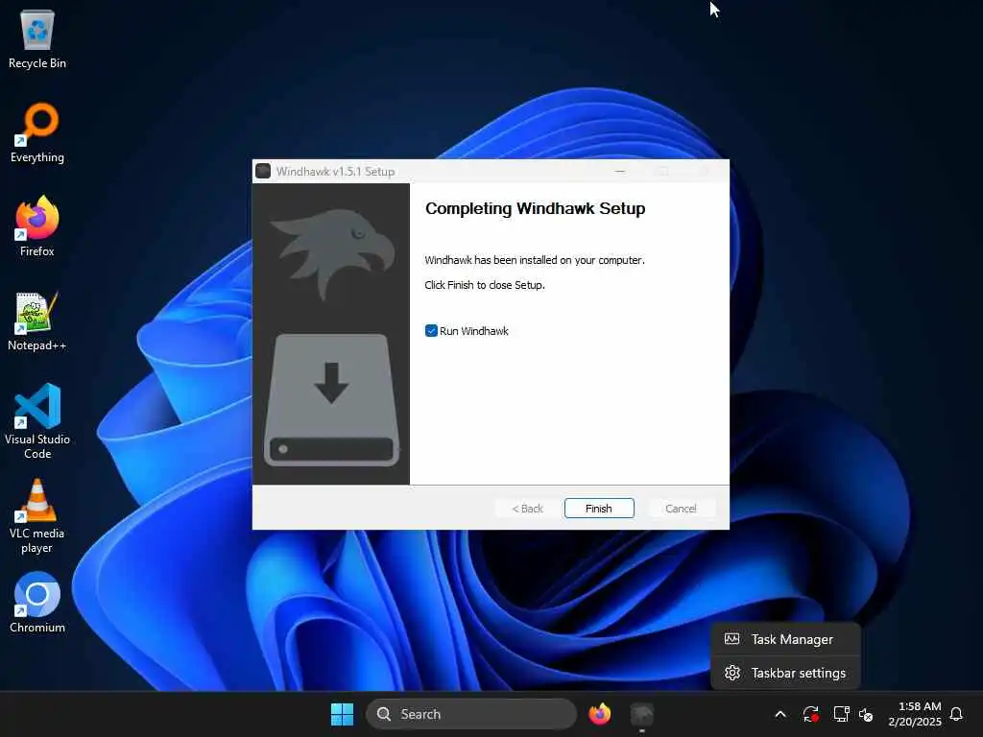
Task: Click the Cancel button in Setup
Action: tap(681, 509)
